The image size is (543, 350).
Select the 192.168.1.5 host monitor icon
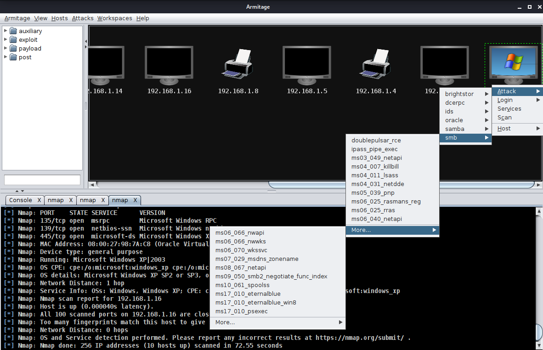click(x=307, y=65)
